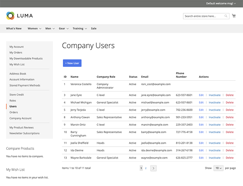Expand the Women menu

tap(34, 28)
